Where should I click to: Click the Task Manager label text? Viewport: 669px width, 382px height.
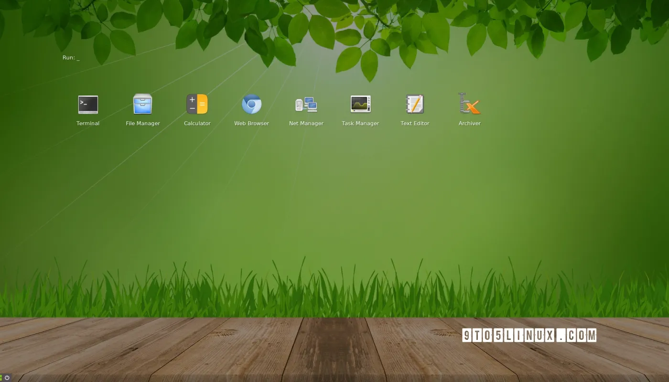tap(360, 123)
